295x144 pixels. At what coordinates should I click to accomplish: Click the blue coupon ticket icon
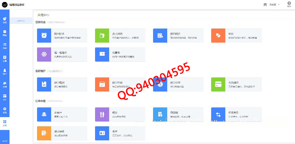click(102, 54)
